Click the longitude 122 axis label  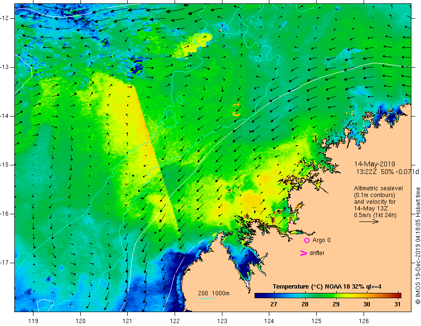(x=175, y=321)
